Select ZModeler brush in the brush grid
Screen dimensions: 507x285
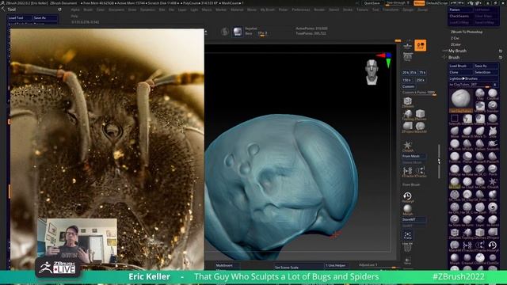click(455, 233)
